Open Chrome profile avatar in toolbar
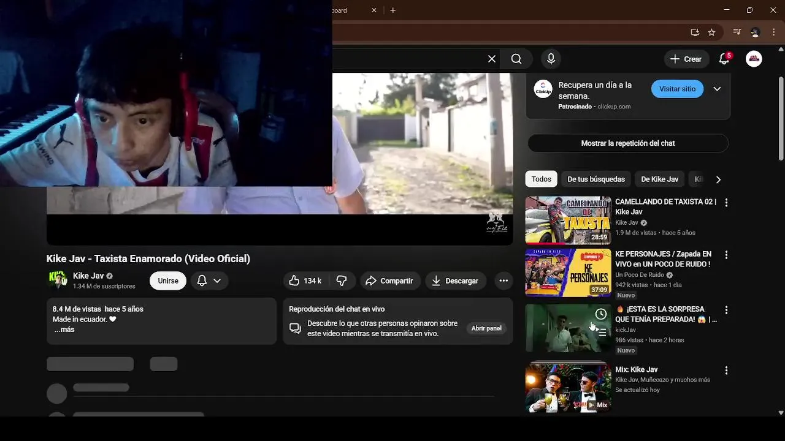 [755, 32]
